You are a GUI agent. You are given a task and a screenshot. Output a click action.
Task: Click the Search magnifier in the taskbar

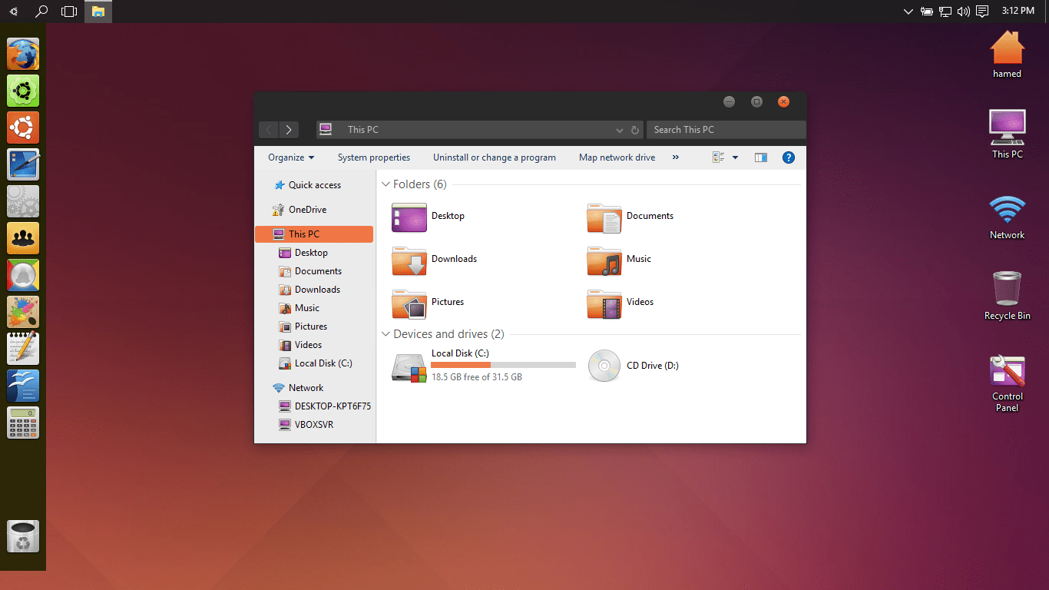[41, 12]
